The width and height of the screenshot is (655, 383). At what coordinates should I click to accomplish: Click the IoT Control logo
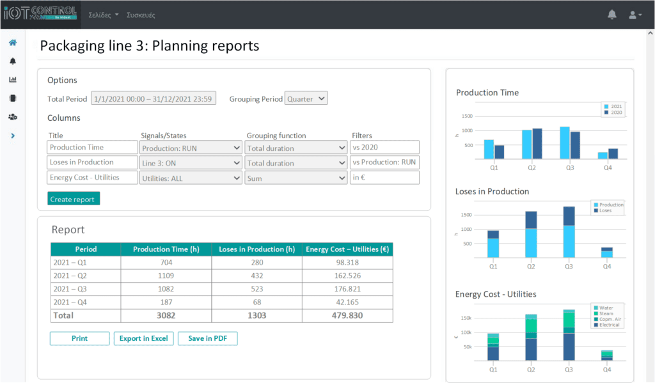[40, 13]
